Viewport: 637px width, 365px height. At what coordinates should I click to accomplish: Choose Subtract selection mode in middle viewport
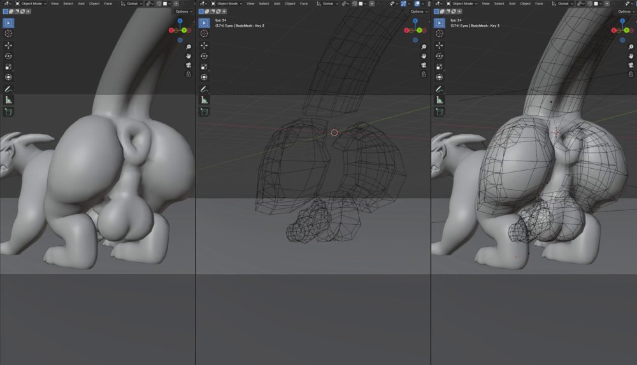point(213,11)
